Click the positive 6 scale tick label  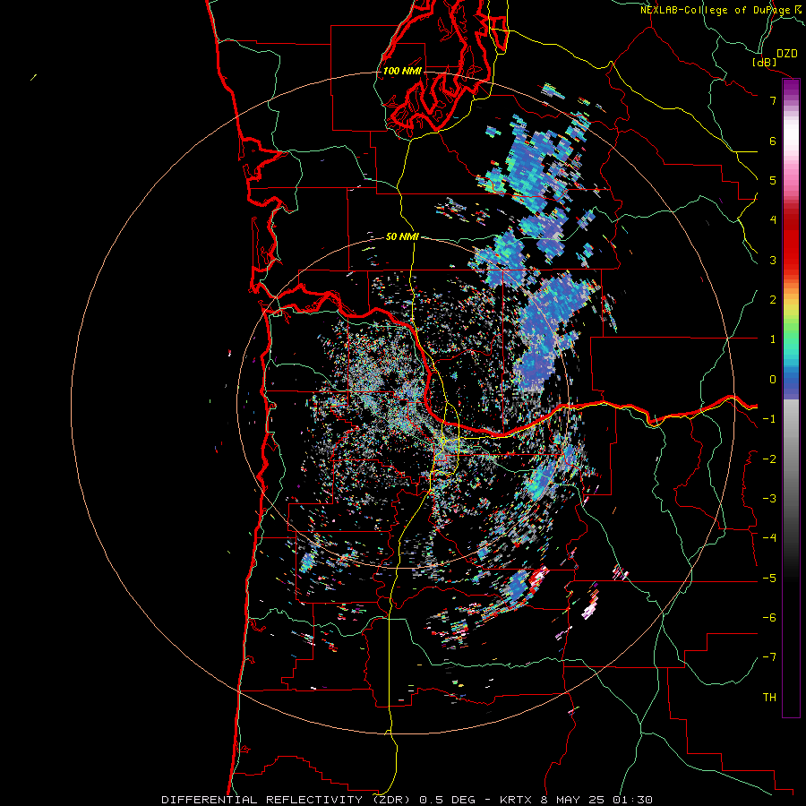pyautogui.click(x=773, y=141)
